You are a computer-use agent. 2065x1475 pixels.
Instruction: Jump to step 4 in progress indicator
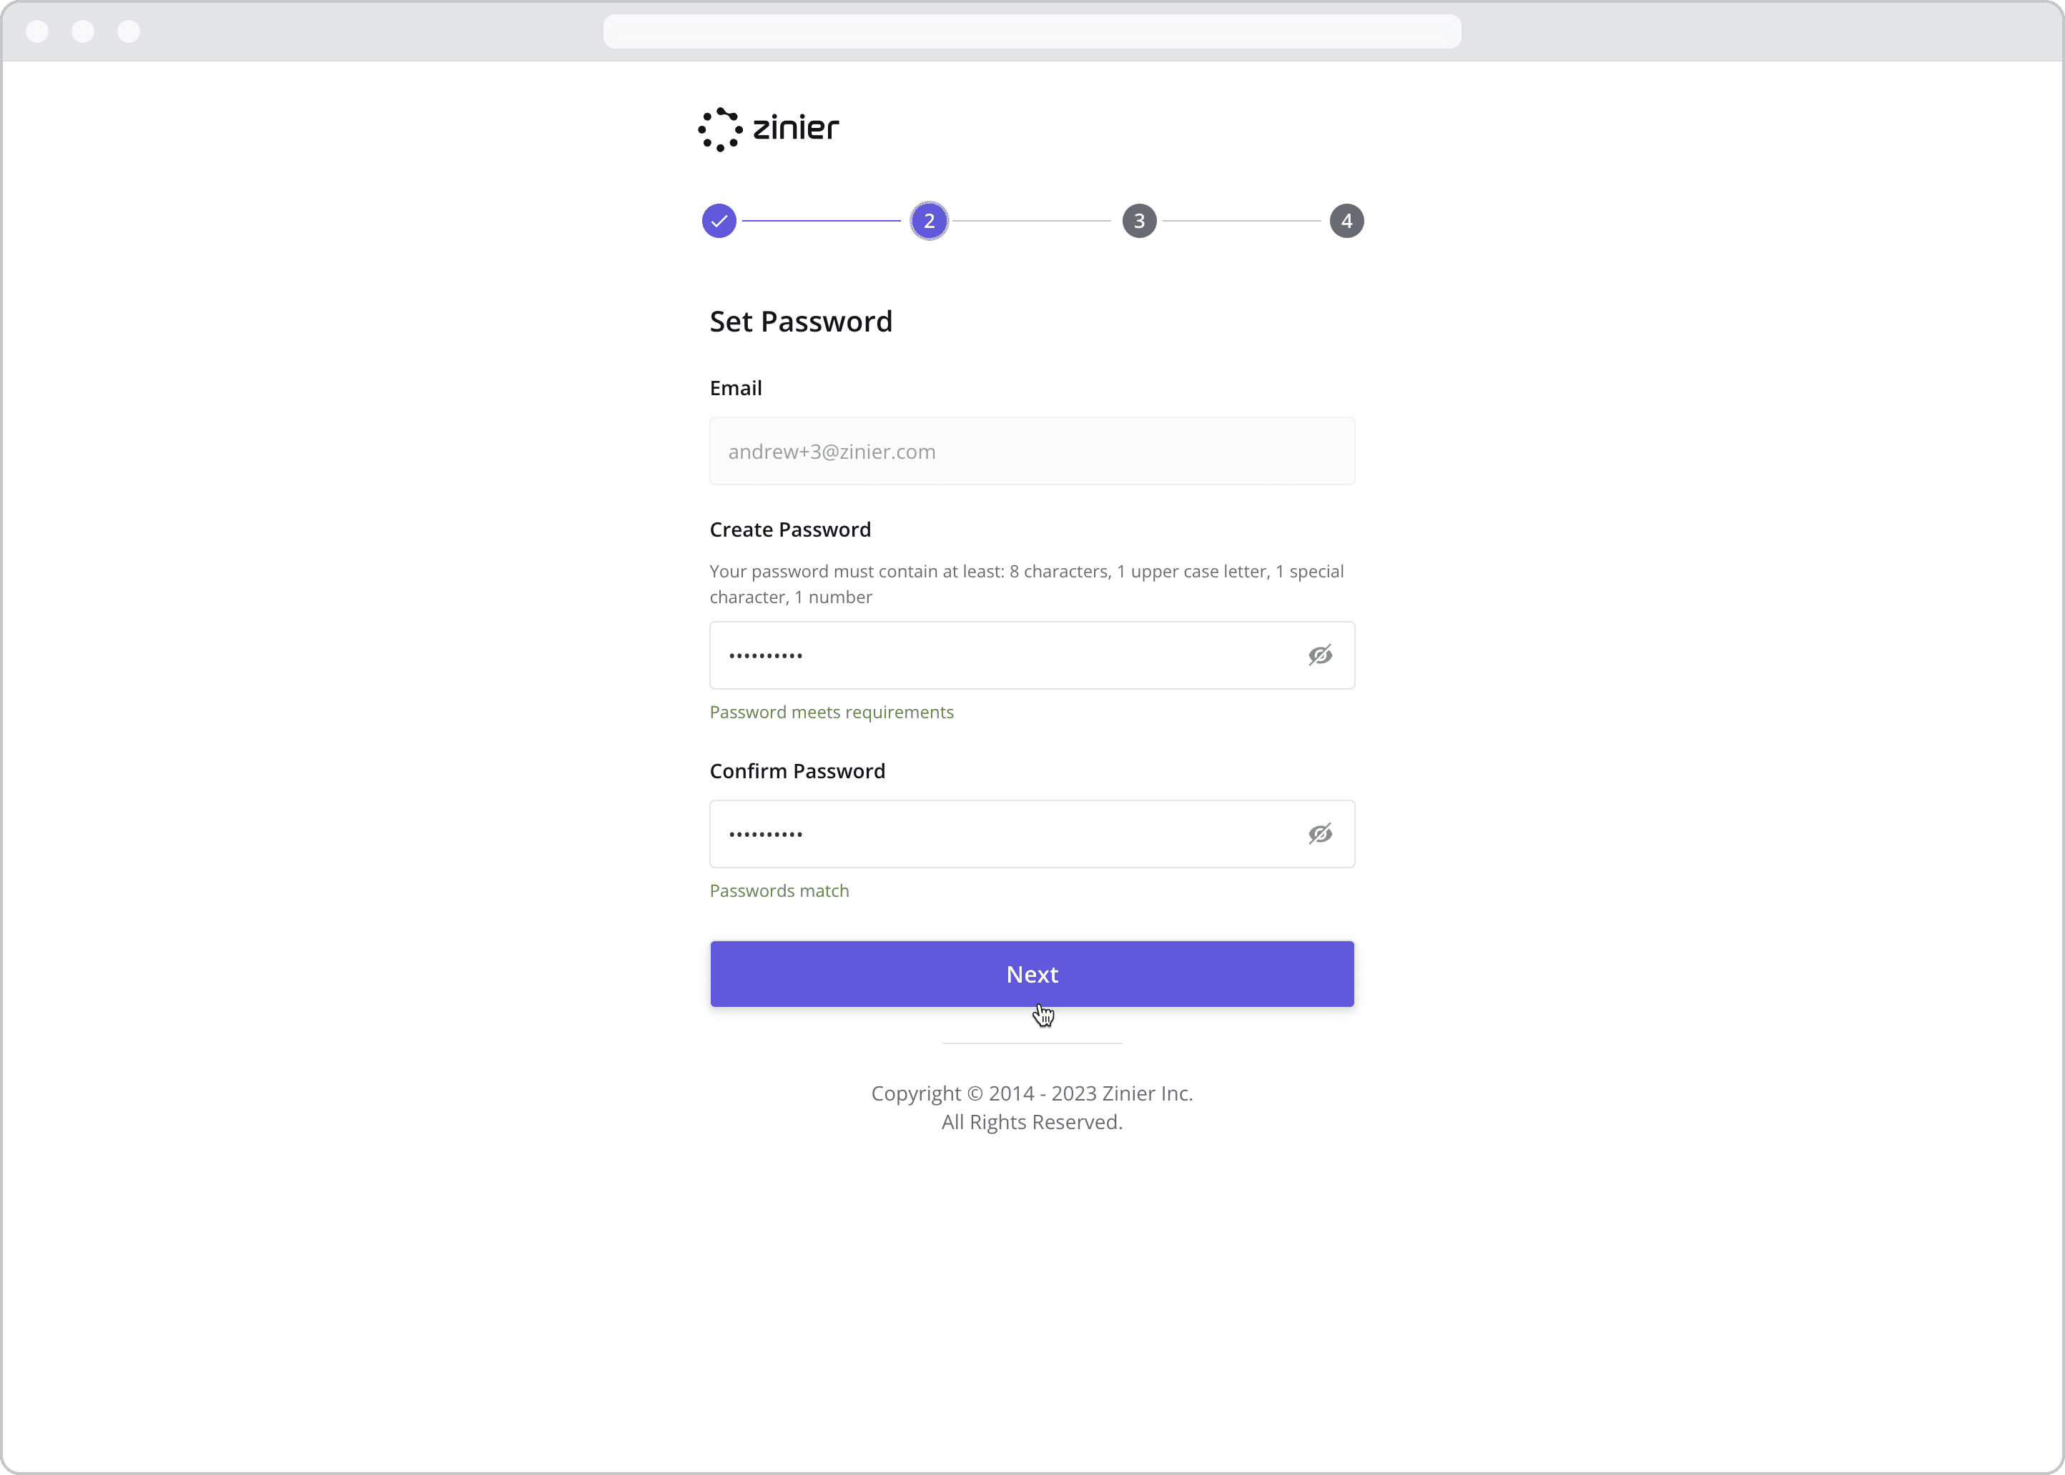click(x=1346, y=221)
